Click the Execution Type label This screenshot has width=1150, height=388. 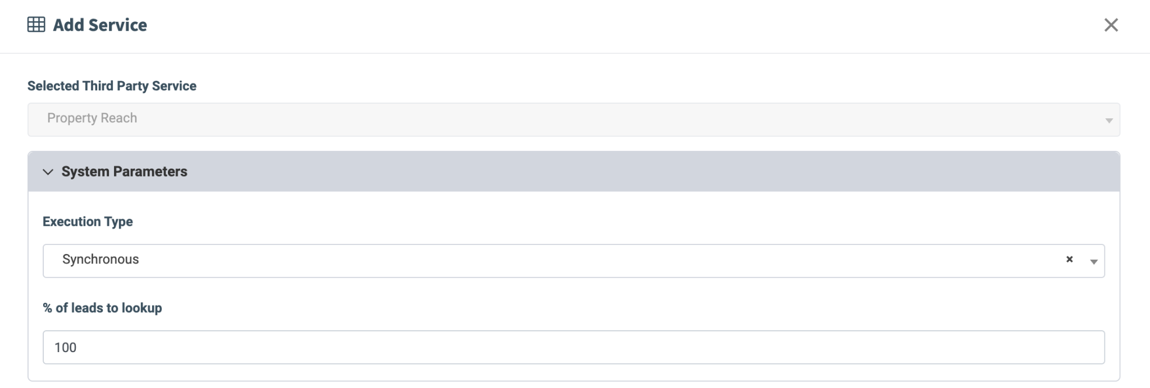pyautogui.click(x=88, y=221)
